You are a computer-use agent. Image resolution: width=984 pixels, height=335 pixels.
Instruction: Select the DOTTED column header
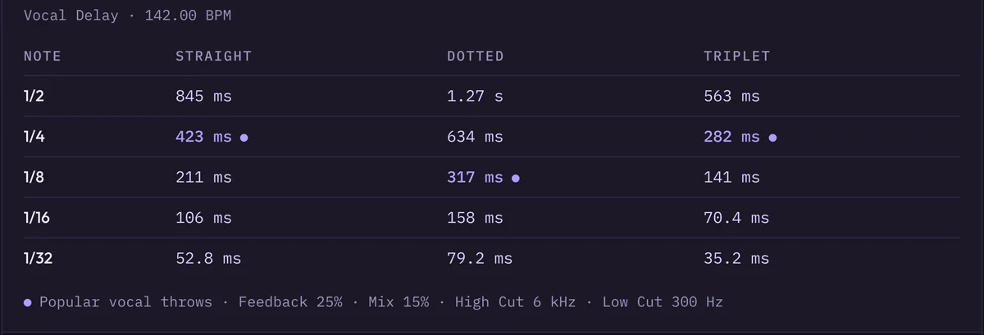(476, 57)
